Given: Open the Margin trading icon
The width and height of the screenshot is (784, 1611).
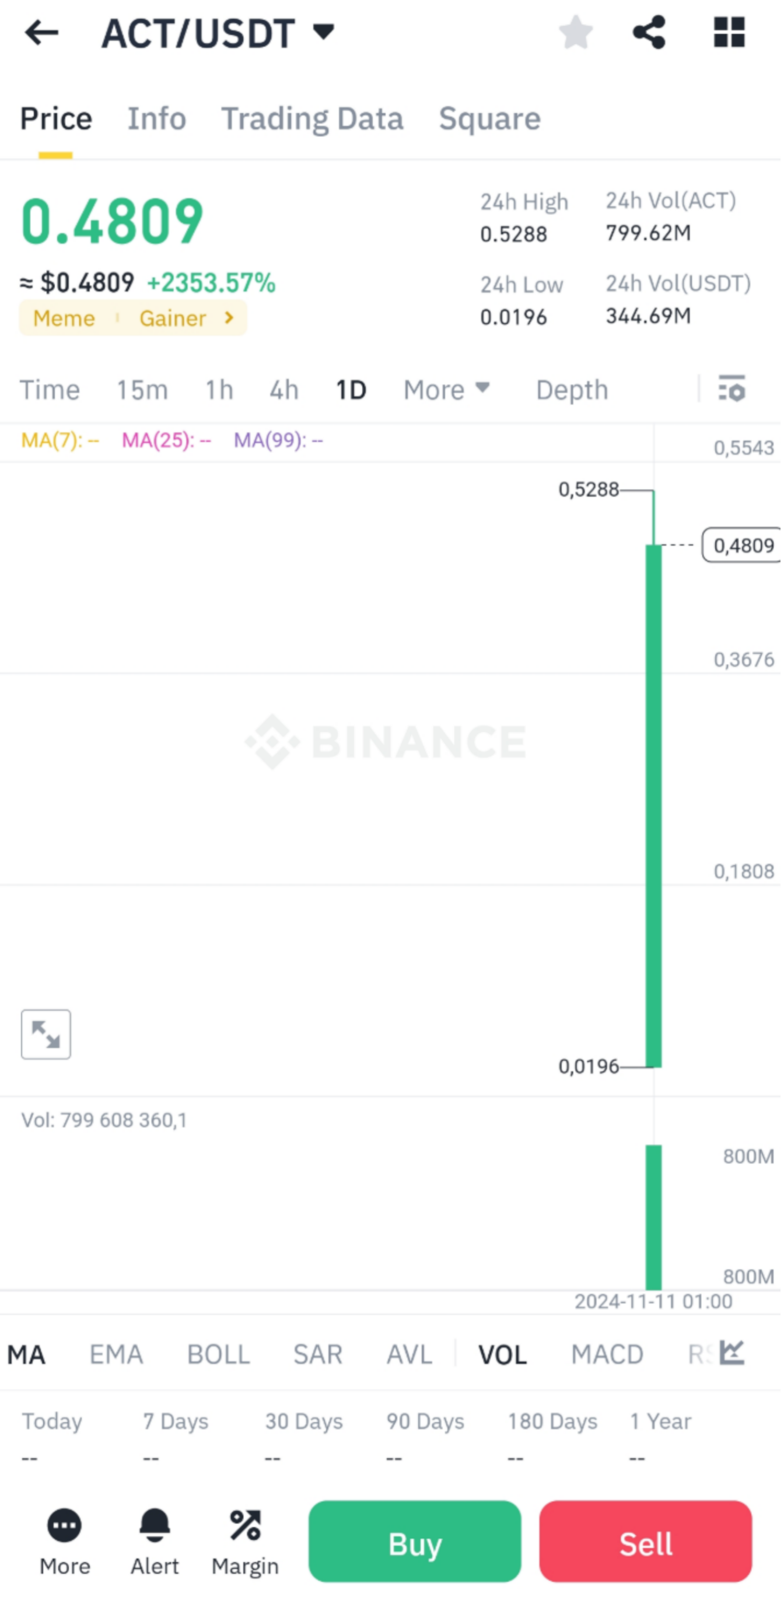Looking at the screenshot, I should 244,1526.
